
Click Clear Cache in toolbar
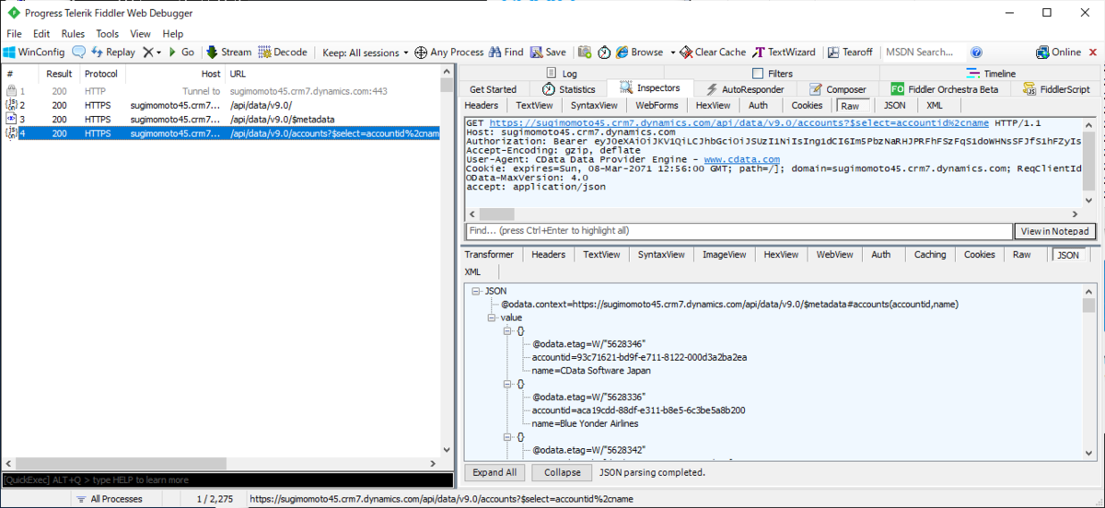tap(713, 52)
